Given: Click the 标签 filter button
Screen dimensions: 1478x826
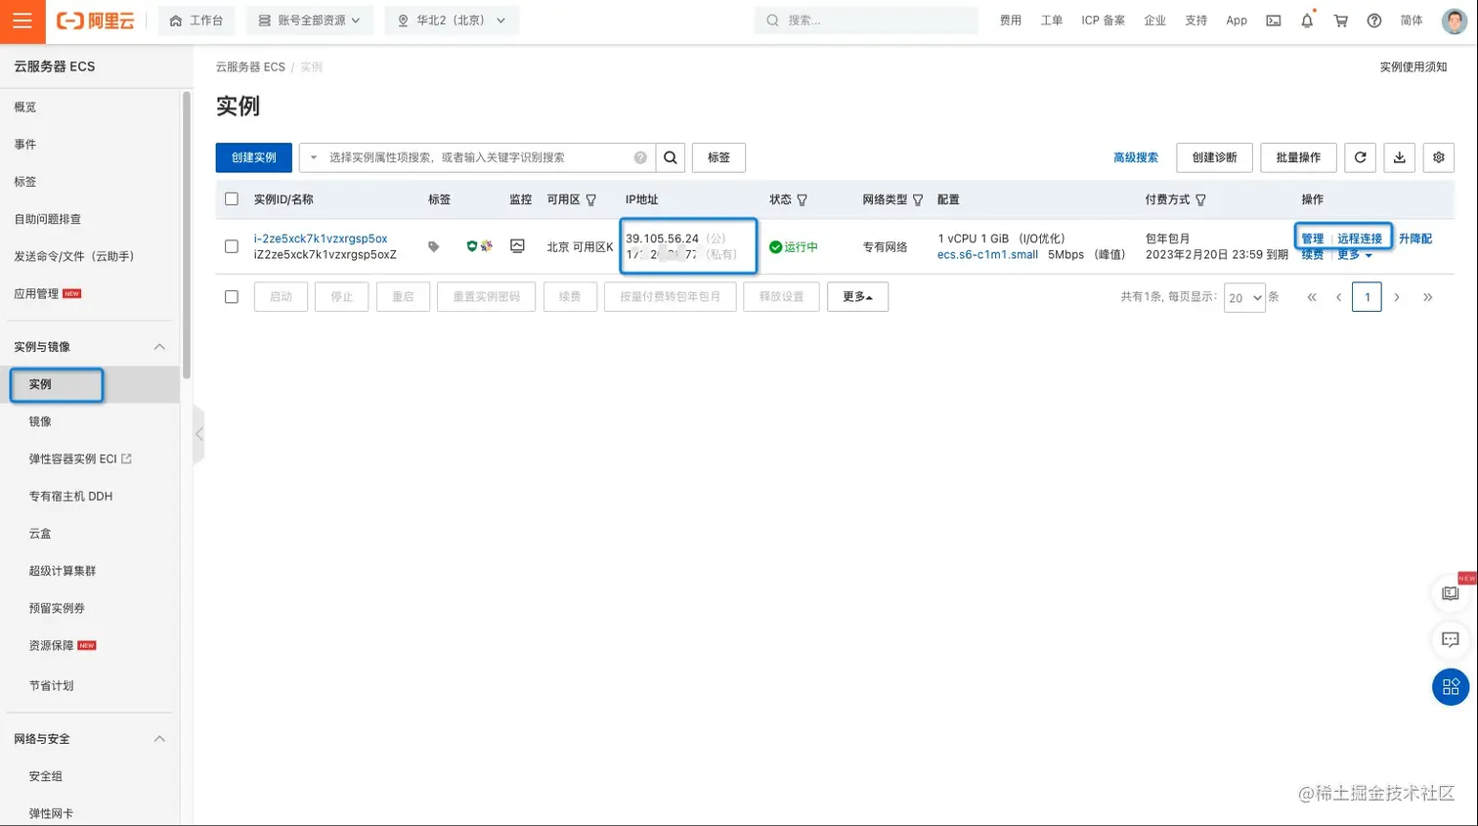Looking at the screenshot, I should (718, 157).
